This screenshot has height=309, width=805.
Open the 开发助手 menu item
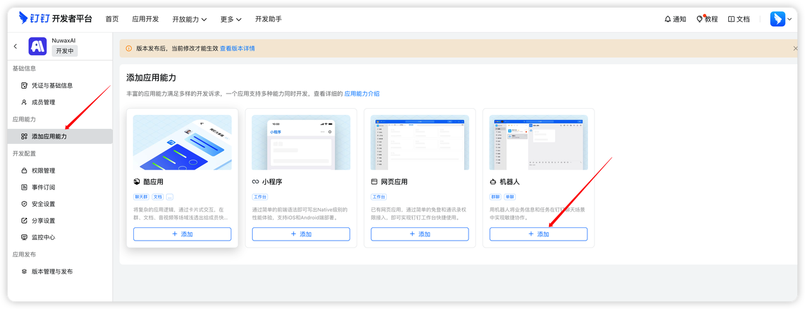[x=269, y=19]
